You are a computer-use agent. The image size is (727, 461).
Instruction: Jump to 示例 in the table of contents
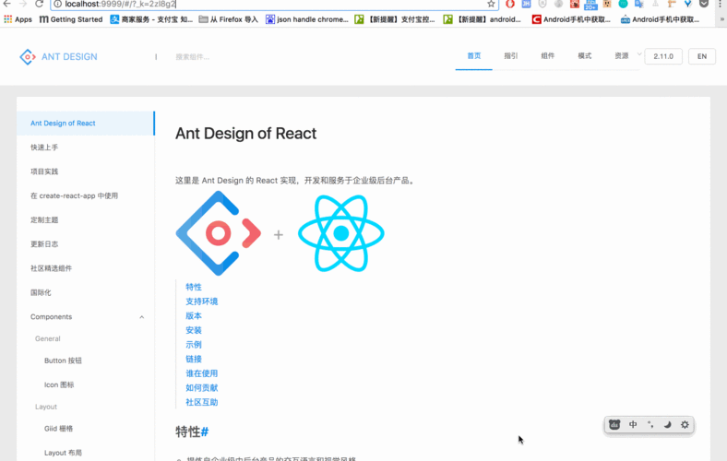pyautogui.click(x=194, y=345)
